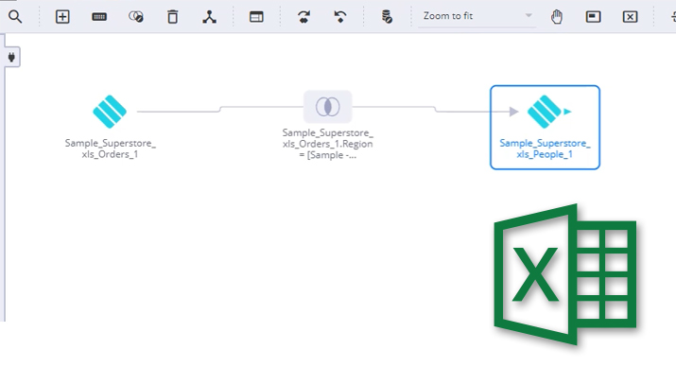This screenshot has width=676, height=367.
Task: Open the Zoom to fit dropdown
Action: coord(477,16)
